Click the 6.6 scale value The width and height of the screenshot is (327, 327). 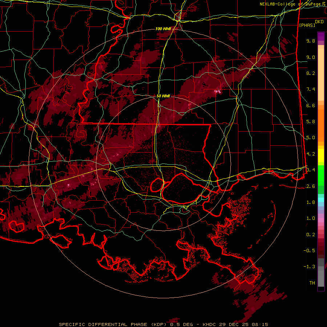coord(311,105)
